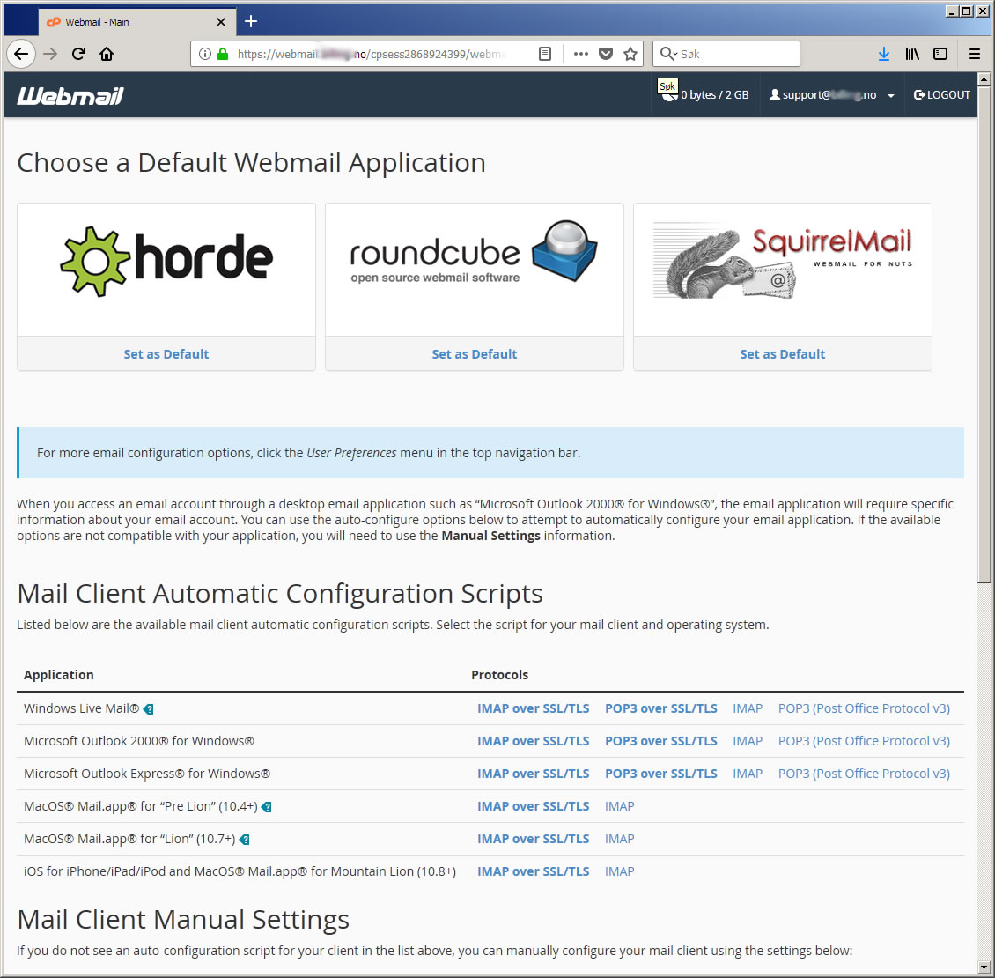Click the user account icon beside support
995x978 pixels.
tap(774, 94)
